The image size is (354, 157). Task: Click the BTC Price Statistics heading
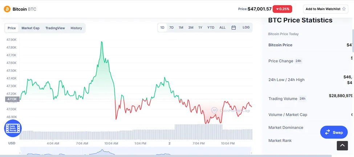click(300, 20)
